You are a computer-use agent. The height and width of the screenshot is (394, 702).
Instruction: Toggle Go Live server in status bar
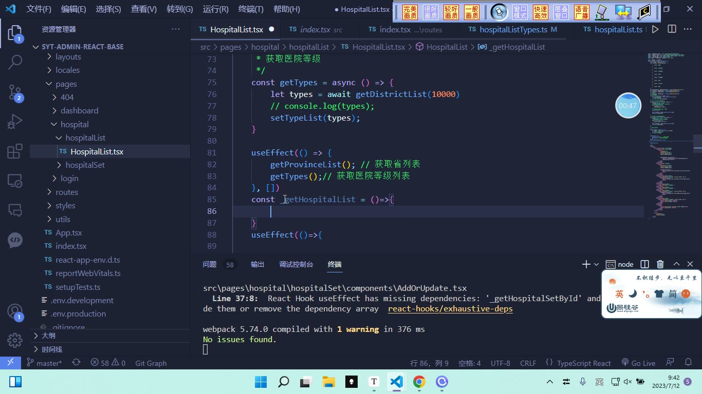(x=638, y=363)
